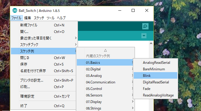Open 環境設定 preferences entry
201x111 pixels.
point(44,96)
